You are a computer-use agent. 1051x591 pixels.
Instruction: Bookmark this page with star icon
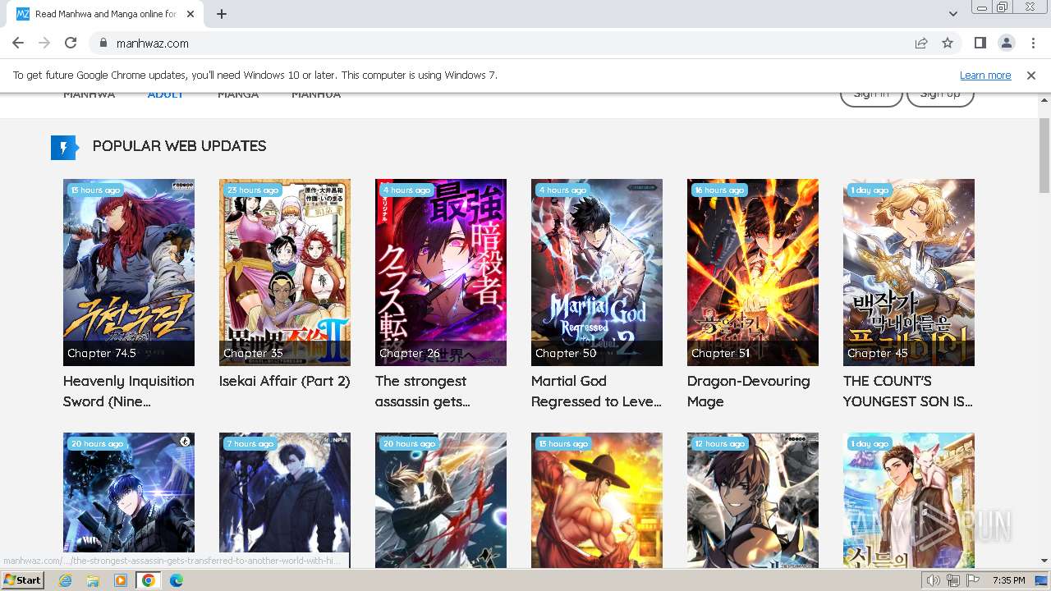tap(948, 43)
